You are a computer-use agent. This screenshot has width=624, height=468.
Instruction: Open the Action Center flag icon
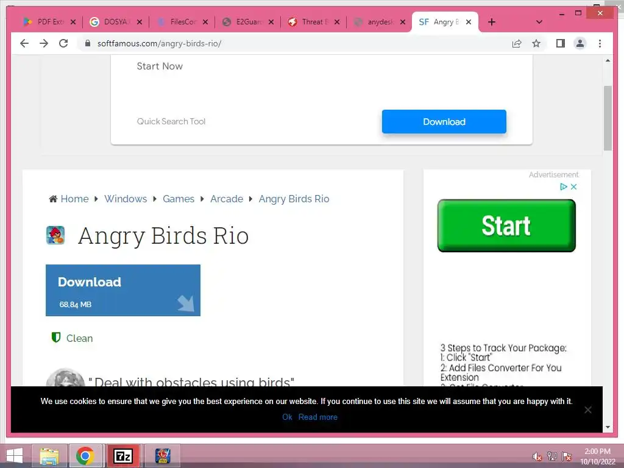coord(567,456)
